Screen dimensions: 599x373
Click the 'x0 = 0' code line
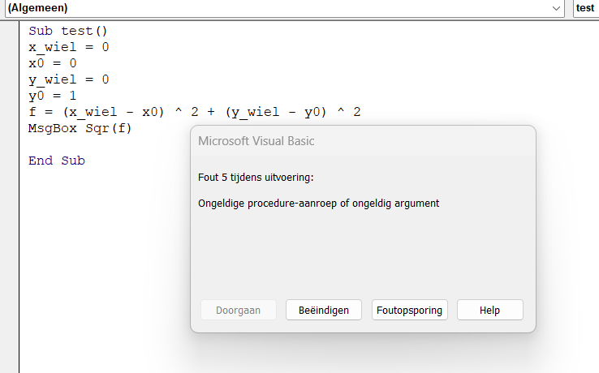(52, 63)
